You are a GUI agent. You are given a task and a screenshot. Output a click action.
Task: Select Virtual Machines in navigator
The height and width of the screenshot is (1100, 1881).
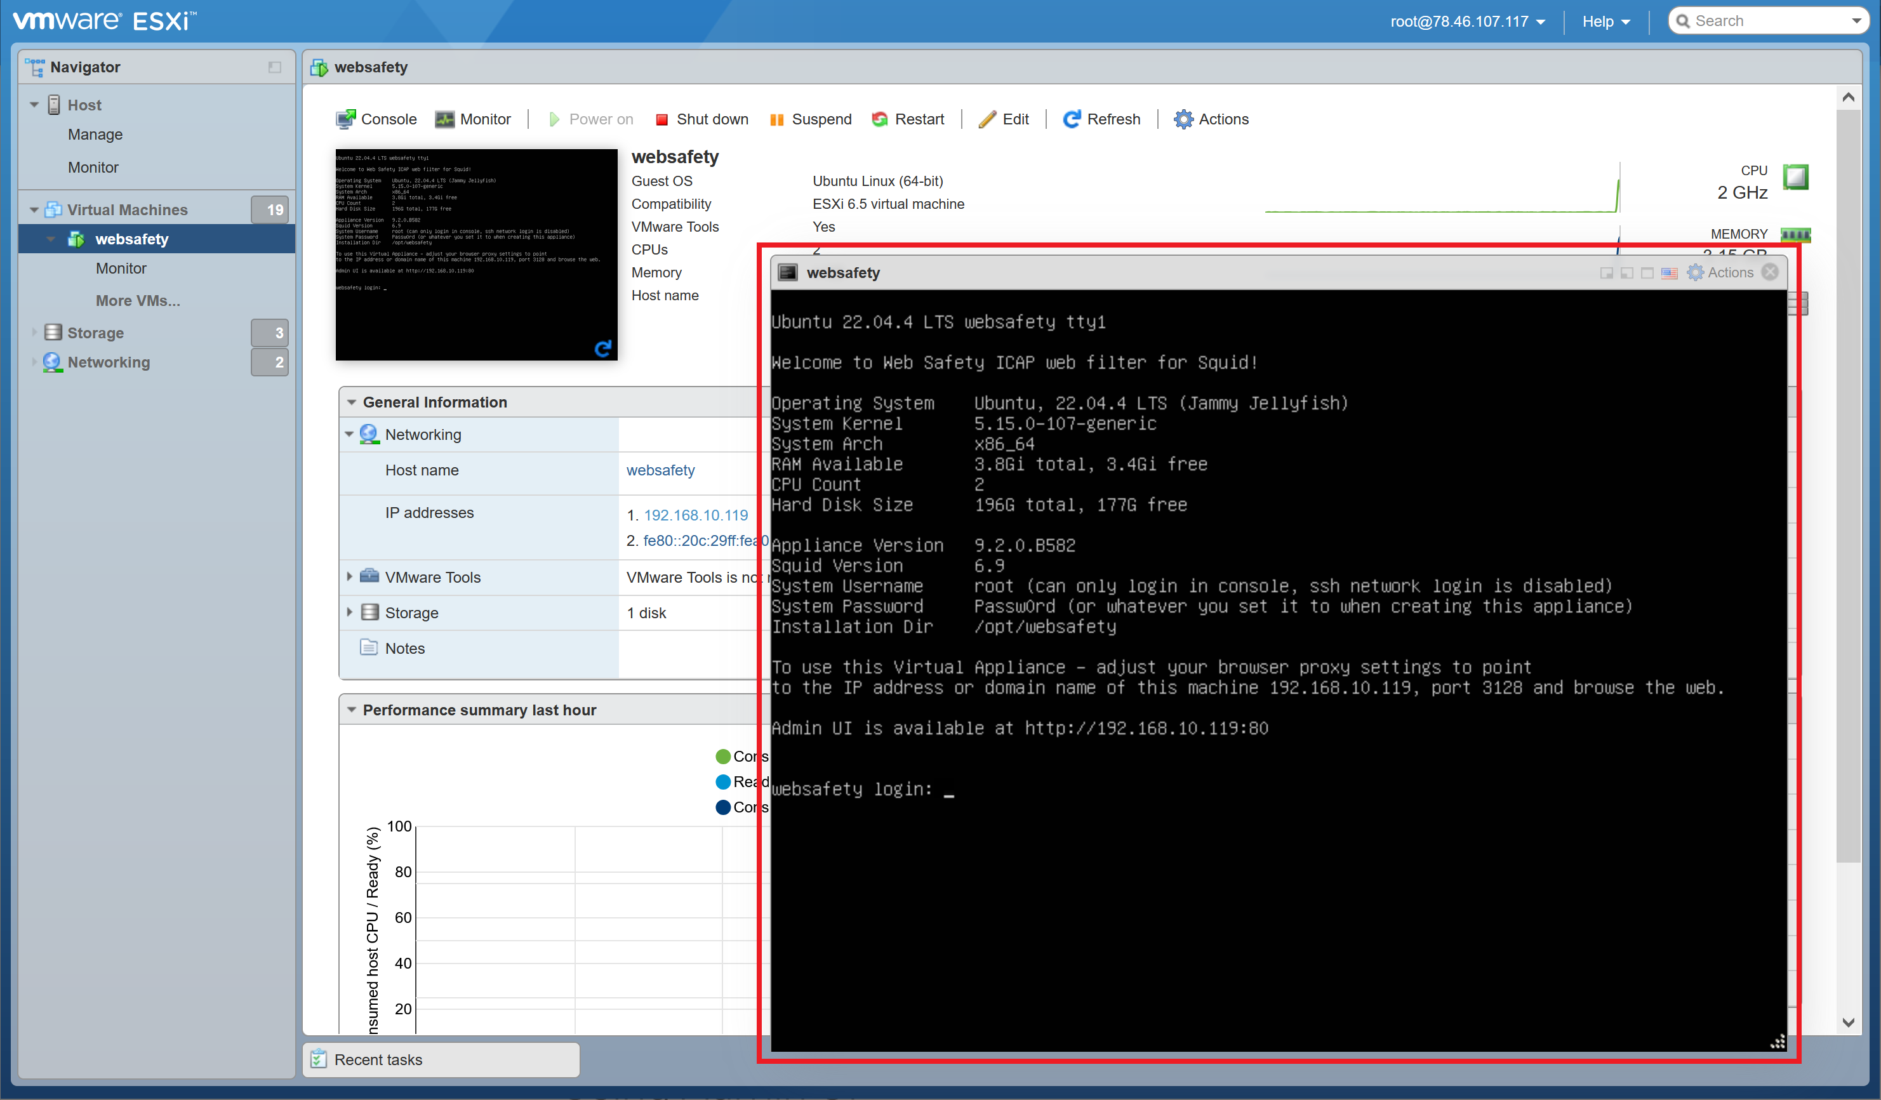(127, 209)
